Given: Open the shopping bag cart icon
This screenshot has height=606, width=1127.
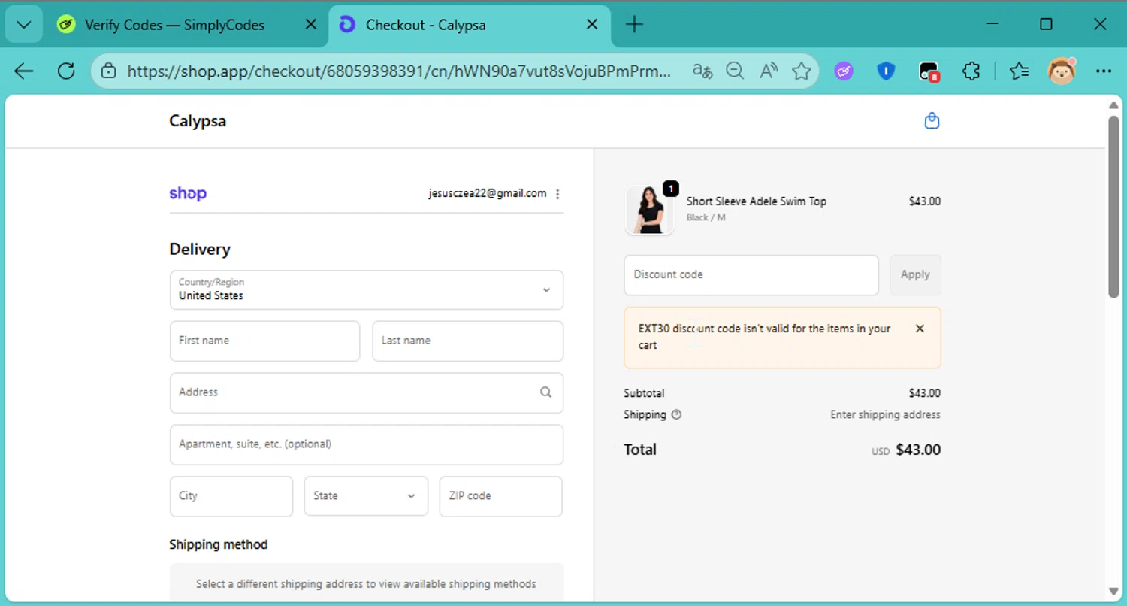Looking at the screenshot, I should click(x=932, y=121).
